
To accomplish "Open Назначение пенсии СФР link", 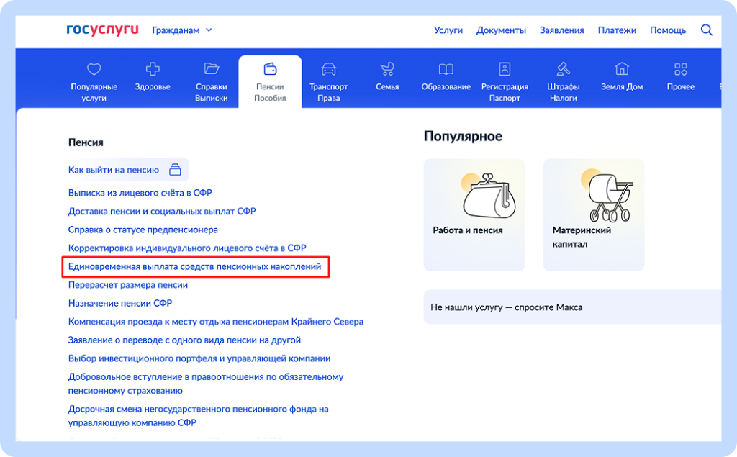I will point(120,303).
